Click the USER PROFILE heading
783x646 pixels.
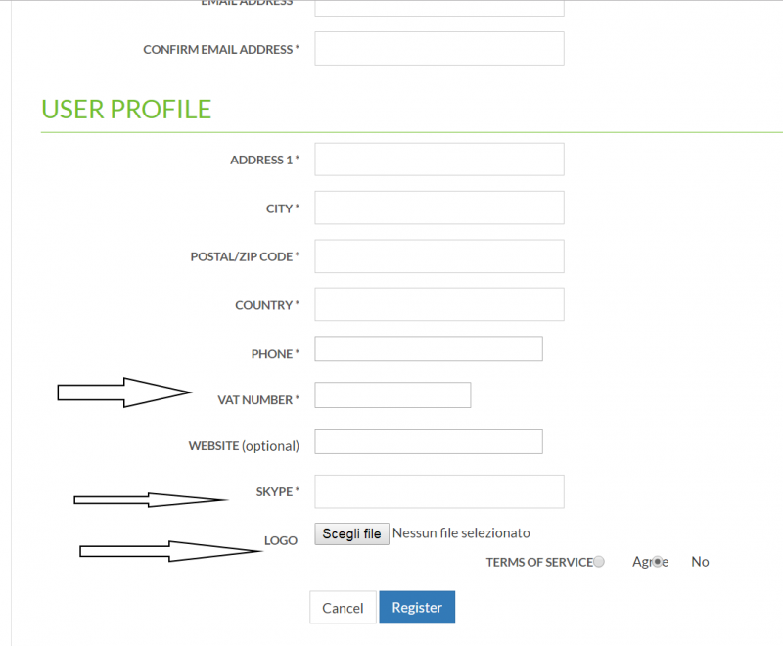pos(126,110)
